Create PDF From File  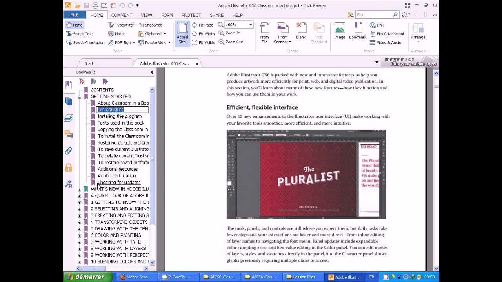(x=264, y=33)
